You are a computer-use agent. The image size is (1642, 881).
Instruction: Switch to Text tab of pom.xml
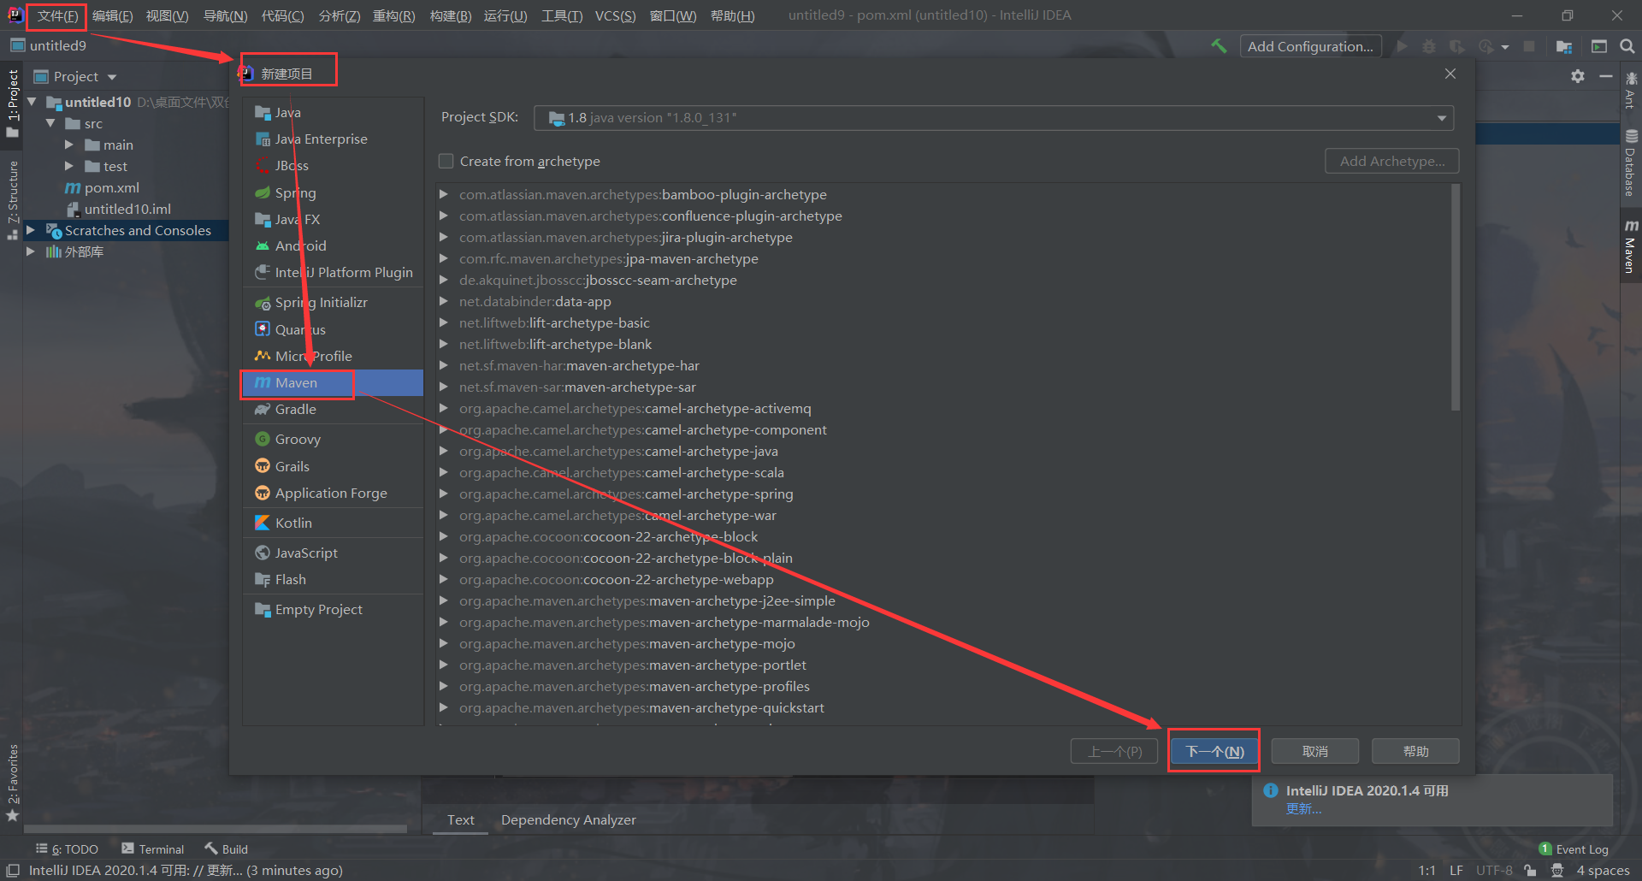pyautogui.click(x=460, y=819)
